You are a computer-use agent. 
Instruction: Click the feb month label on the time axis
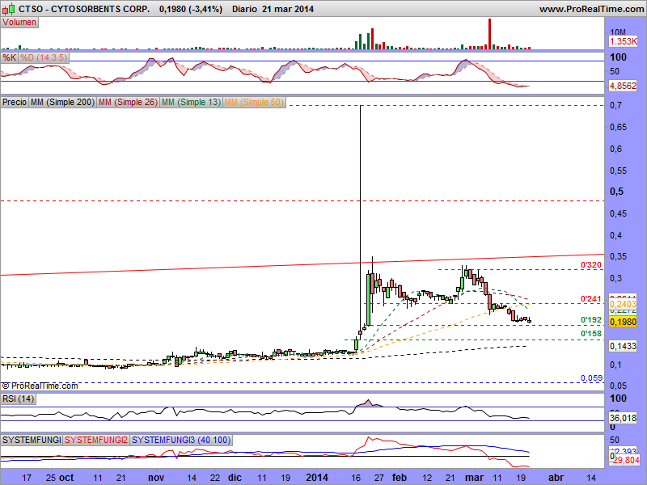pyautogui.click(x=399, y=478)
